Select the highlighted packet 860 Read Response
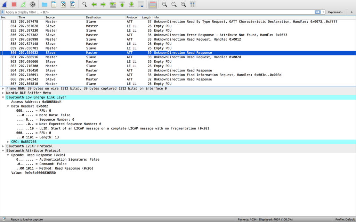Screen dimensions: 356x222 [178, 53]
